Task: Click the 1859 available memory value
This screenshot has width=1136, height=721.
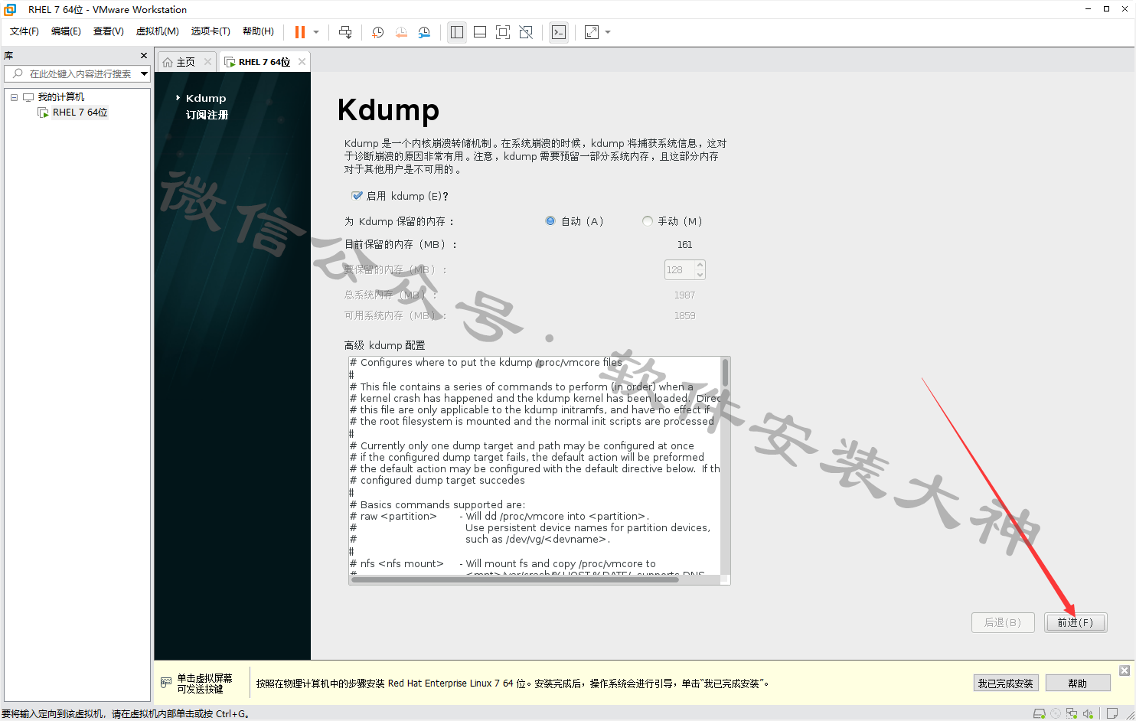Action: coord(684,315)
